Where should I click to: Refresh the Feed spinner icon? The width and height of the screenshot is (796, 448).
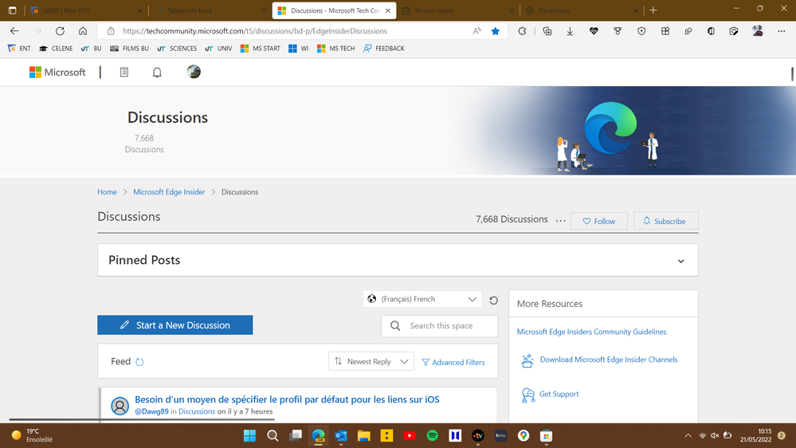[x=139, y=362]
